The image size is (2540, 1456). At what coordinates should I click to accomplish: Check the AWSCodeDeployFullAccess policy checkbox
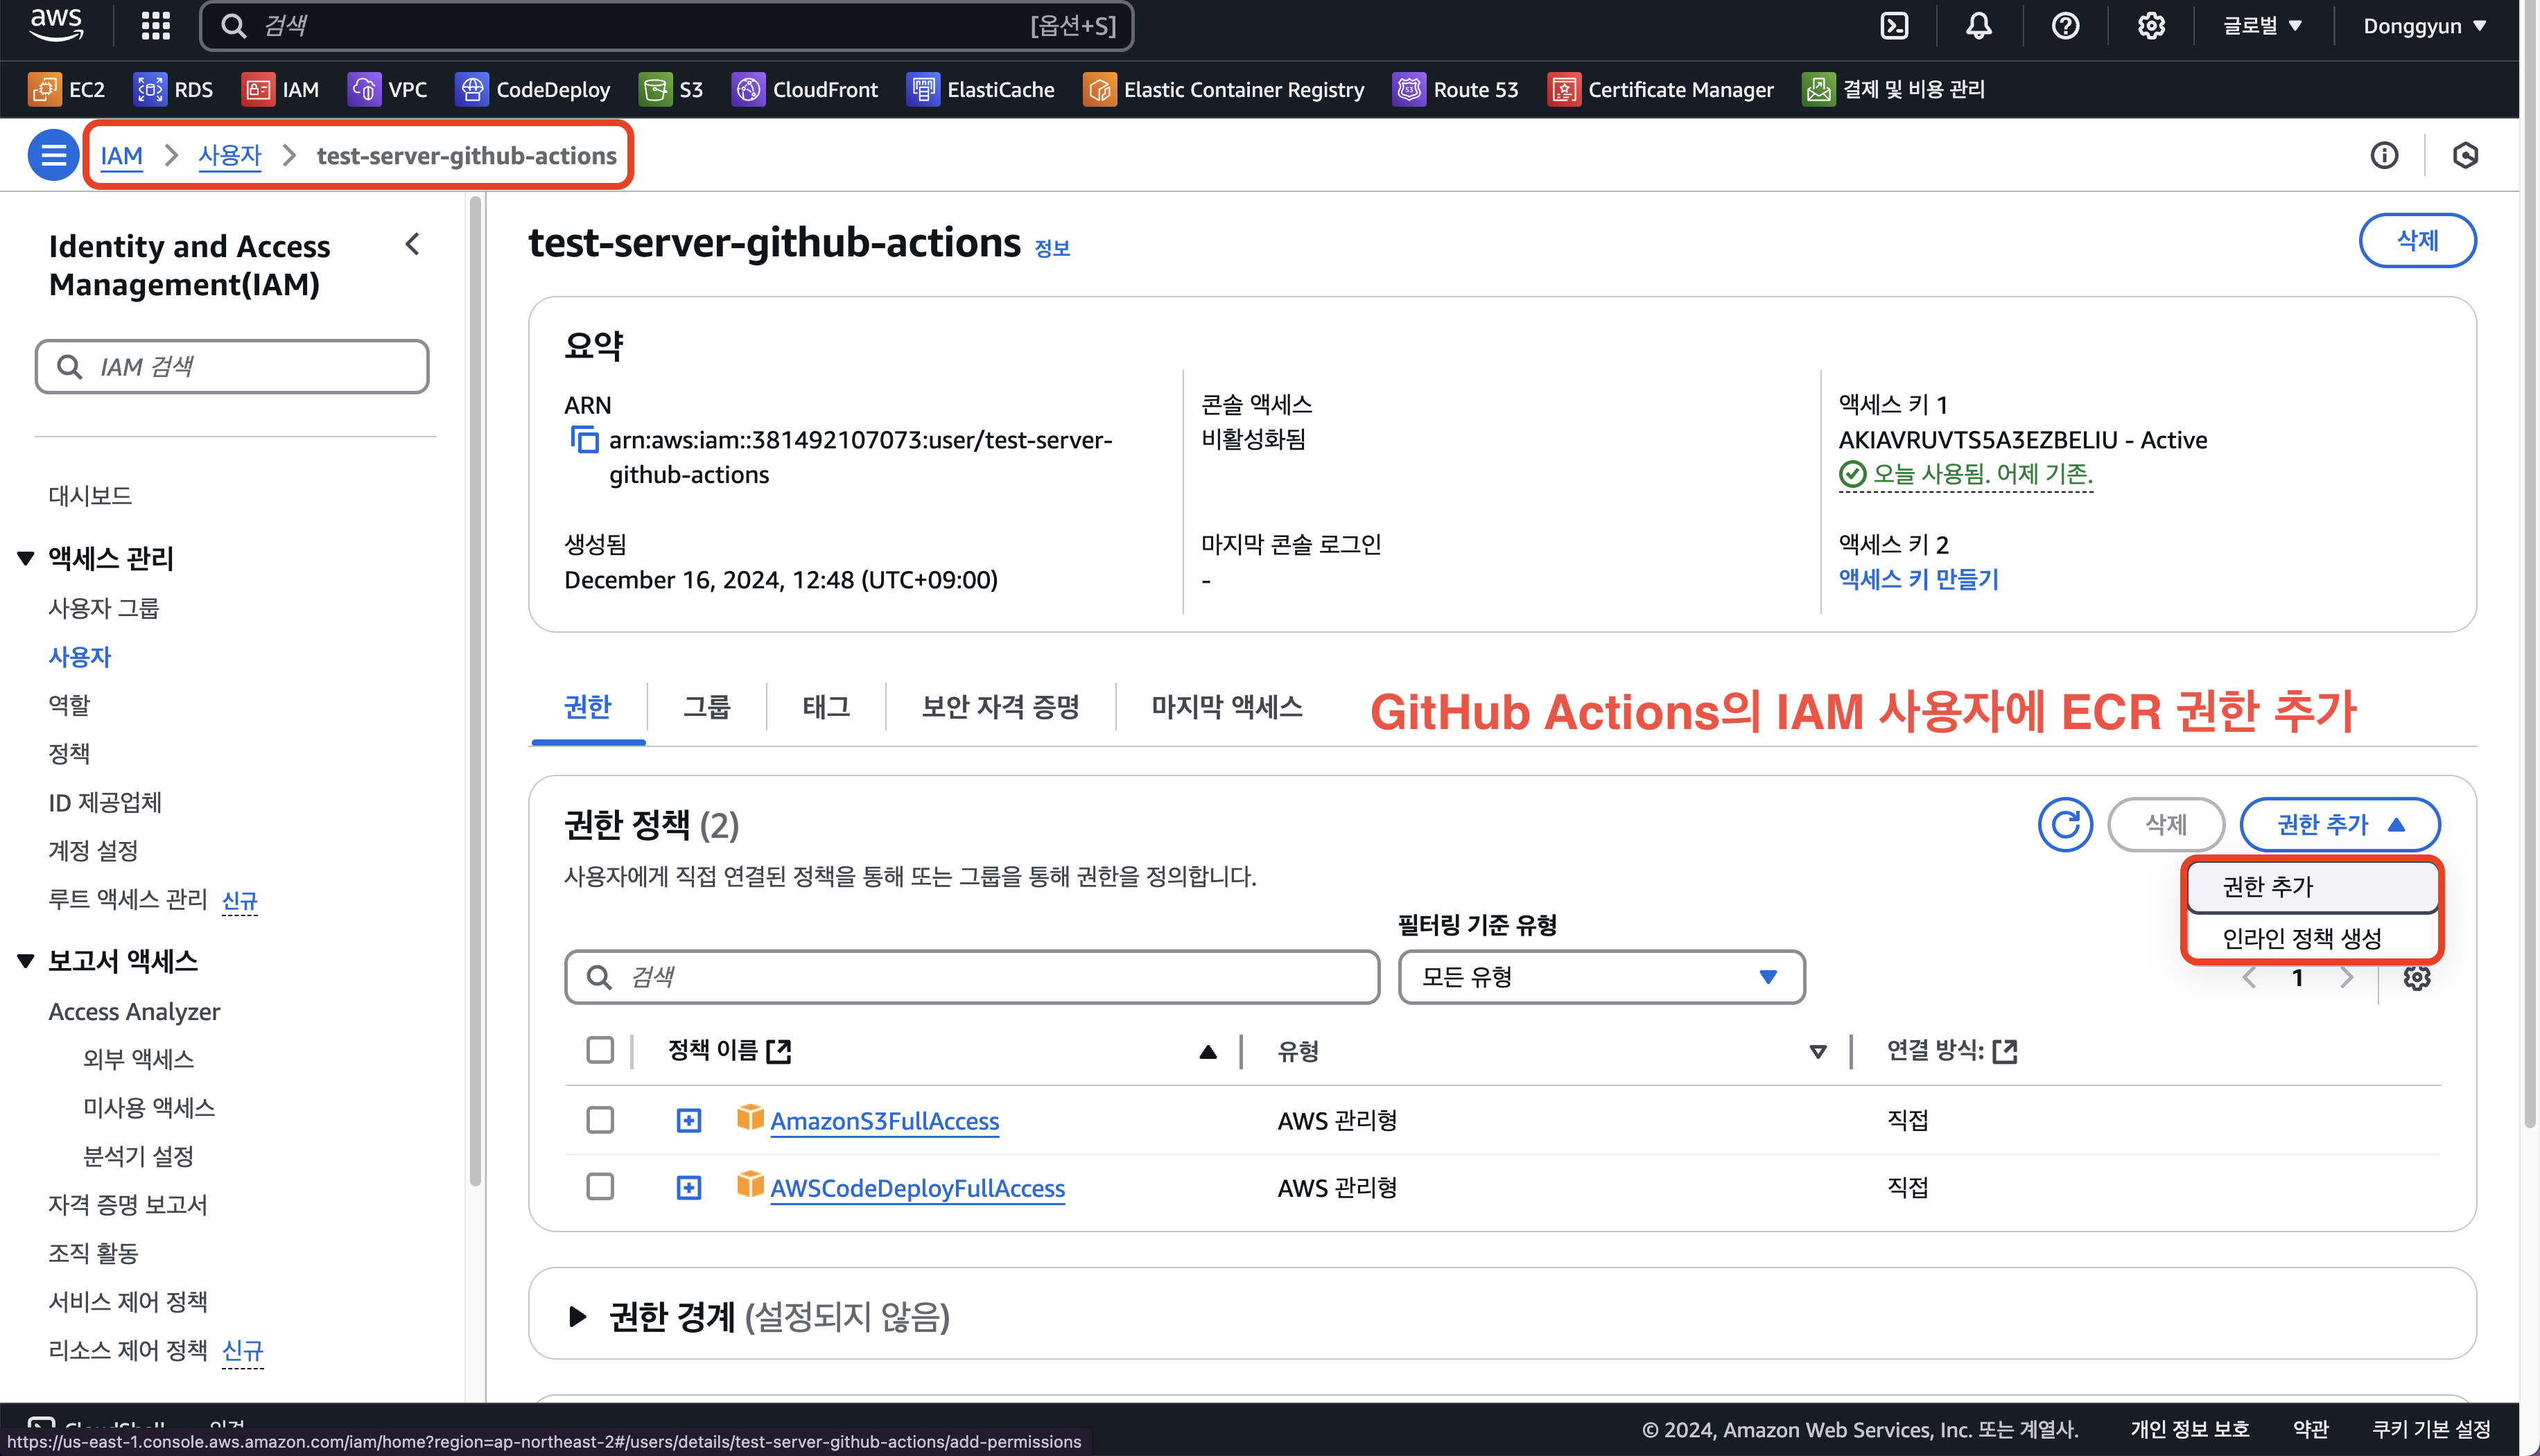coord(600,1187)
